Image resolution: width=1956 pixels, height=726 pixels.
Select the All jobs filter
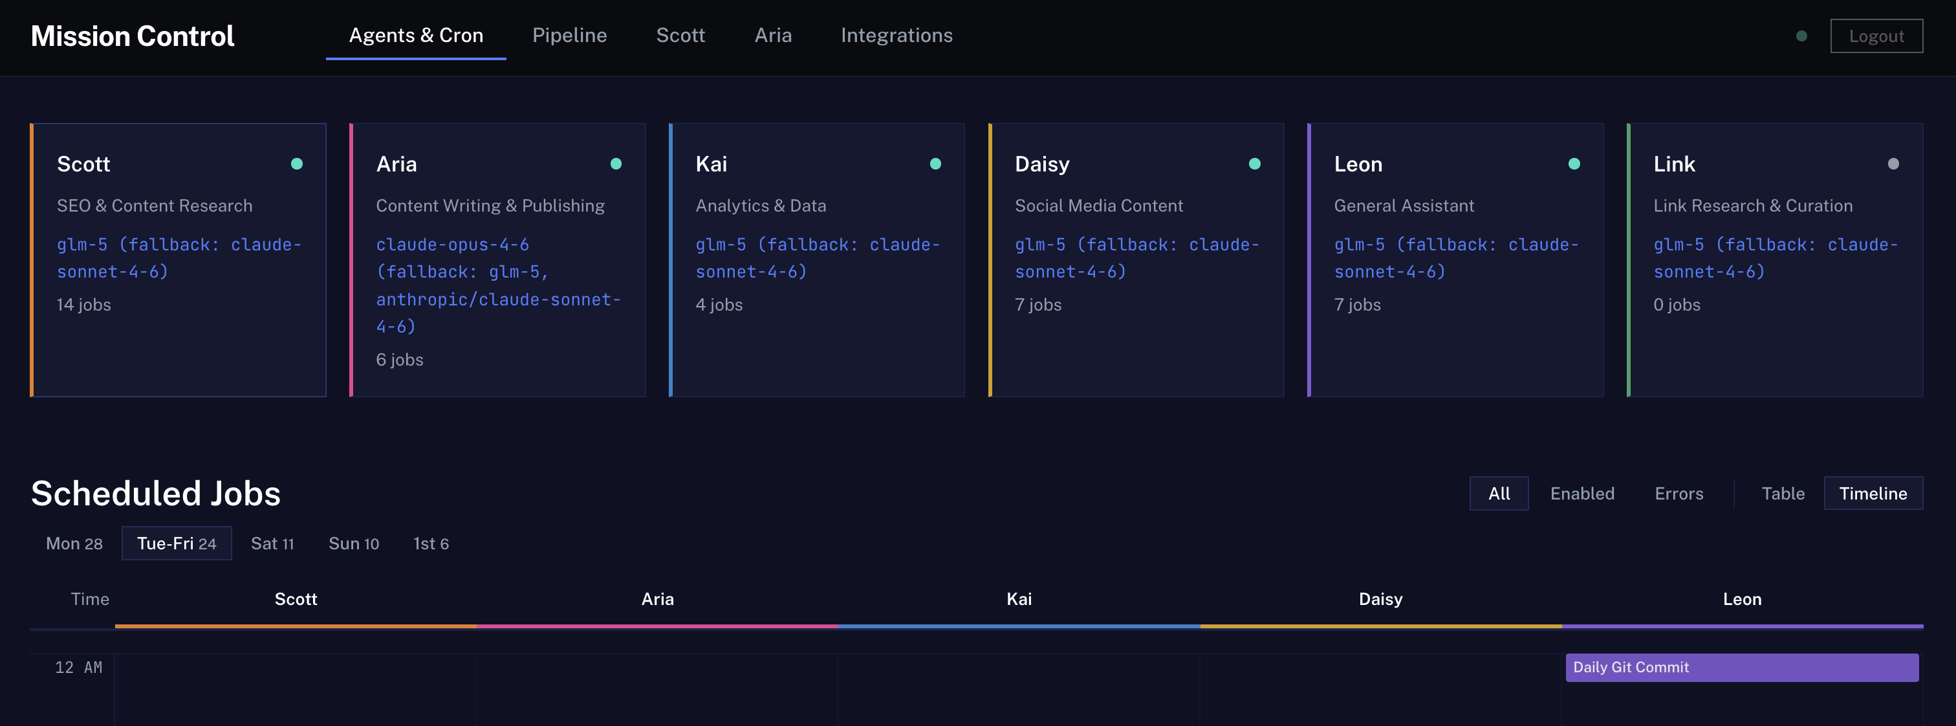(1499, 493)
